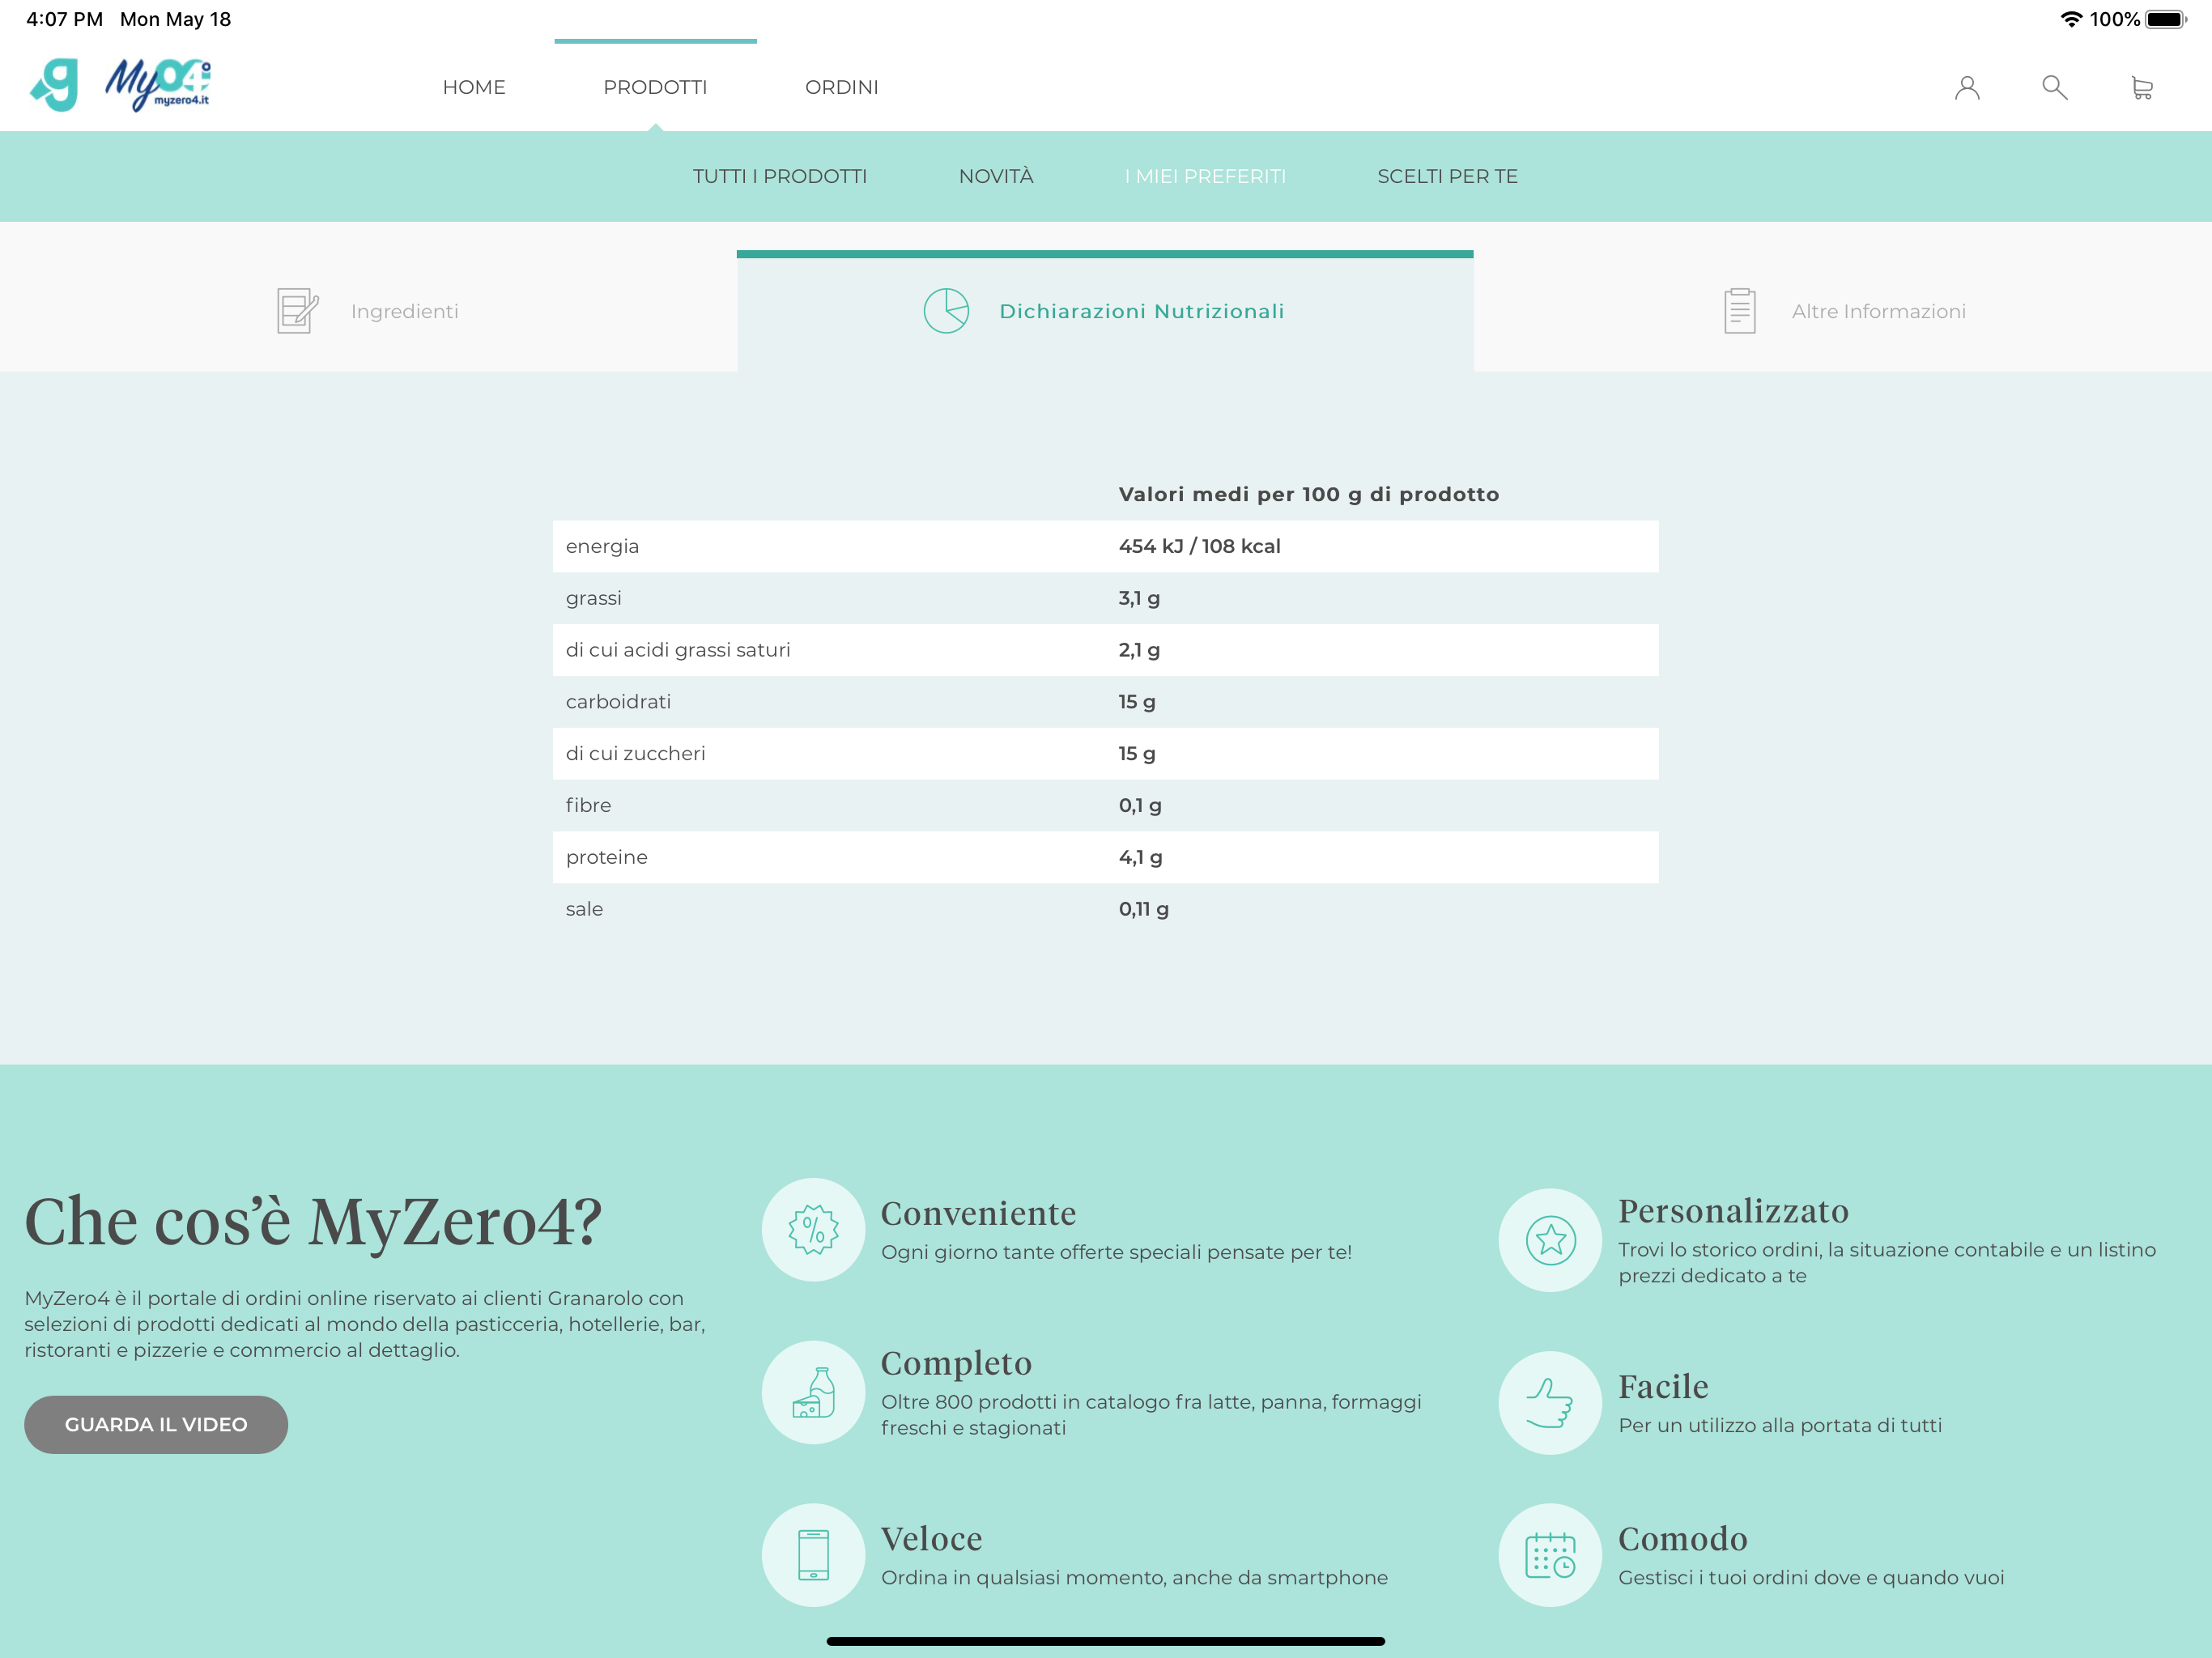Click the Personalizzato star icon

tap(1550, 1240)
